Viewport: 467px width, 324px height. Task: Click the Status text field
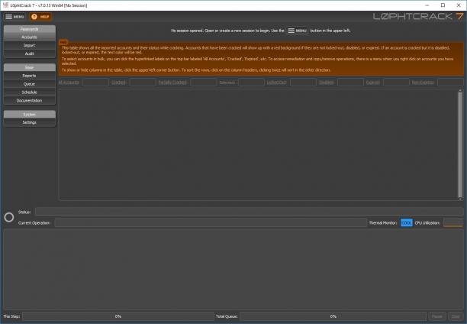click(x=249, y=212)
